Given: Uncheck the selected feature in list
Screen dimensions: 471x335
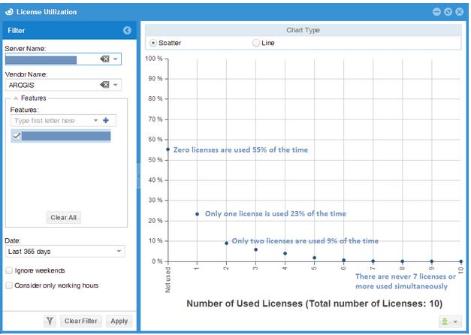Looking at the screenshot, I should coord(17,136).
